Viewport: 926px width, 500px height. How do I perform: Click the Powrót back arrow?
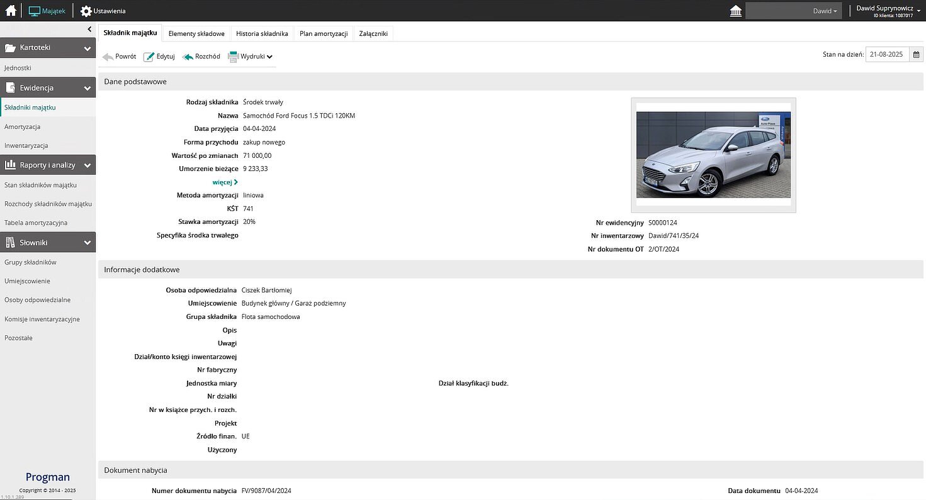108,57
